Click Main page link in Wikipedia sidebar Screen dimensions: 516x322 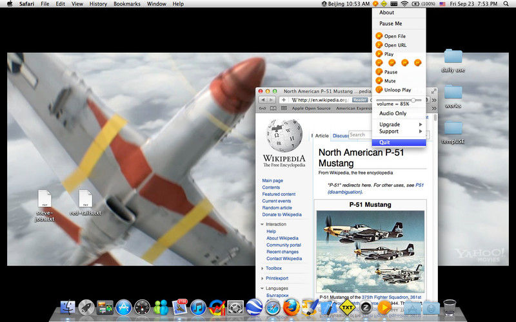(272, 181)
